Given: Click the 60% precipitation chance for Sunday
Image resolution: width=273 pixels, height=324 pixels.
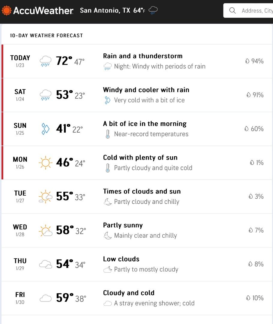Looking at the screenshot, I should pos(254,129).
